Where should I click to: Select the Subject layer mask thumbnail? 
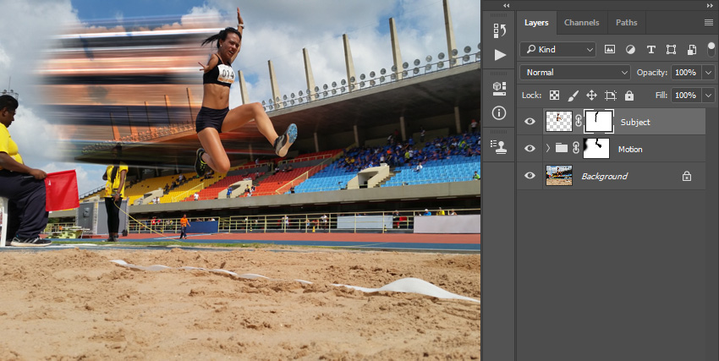point(599,122)
